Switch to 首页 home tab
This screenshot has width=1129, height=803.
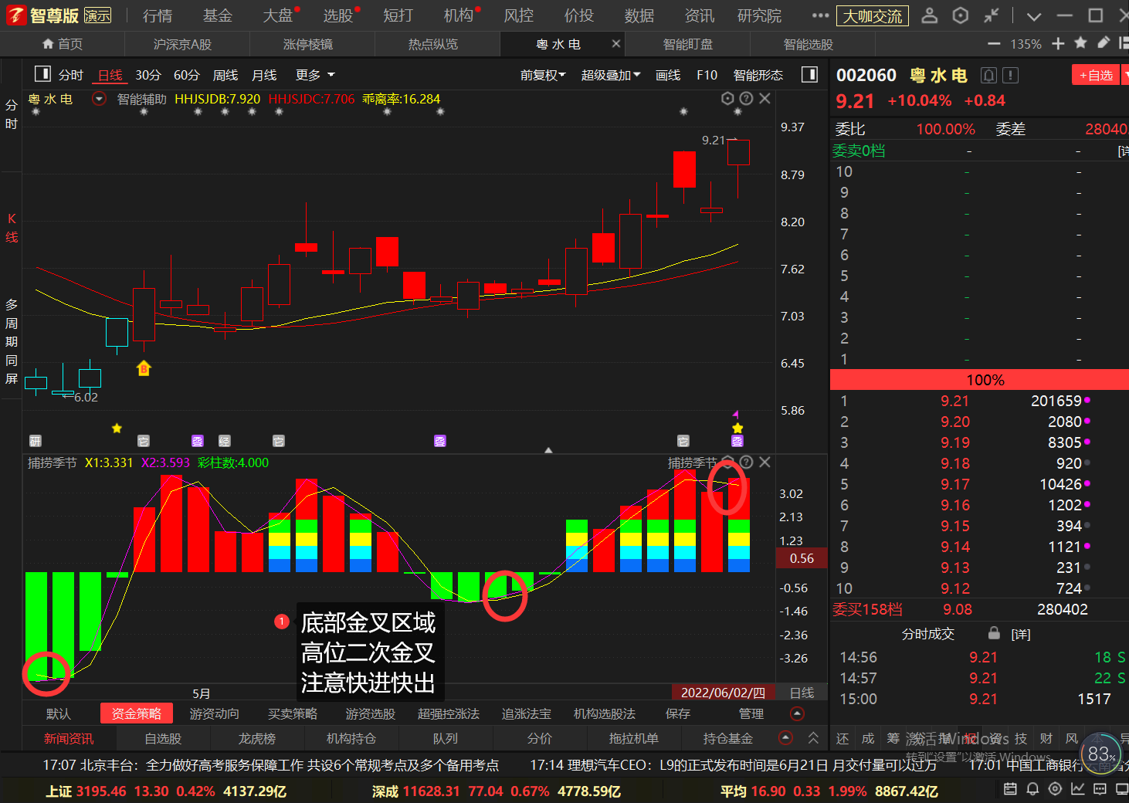pos(63,44)
